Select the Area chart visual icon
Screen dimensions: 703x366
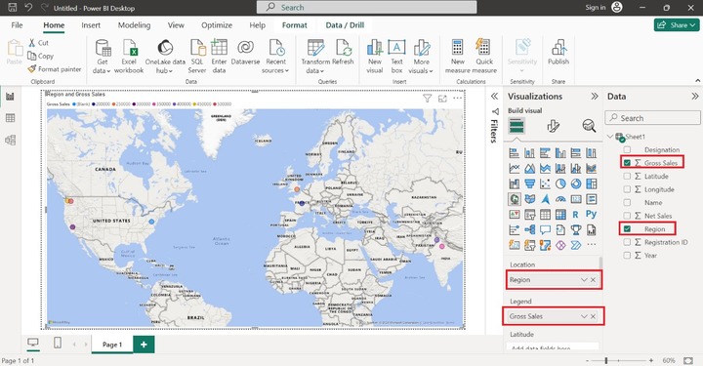529,169
